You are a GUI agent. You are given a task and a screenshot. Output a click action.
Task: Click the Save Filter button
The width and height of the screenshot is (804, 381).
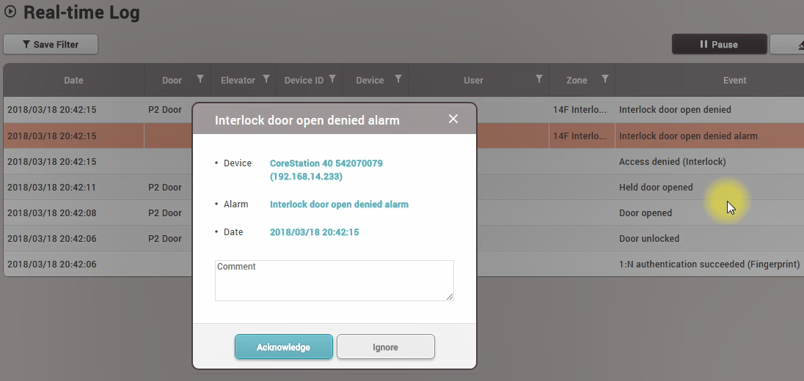click(x=51, y=45)
